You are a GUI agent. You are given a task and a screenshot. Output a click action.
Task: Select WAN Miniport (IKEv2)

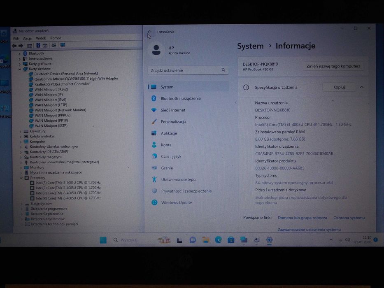[51, 89]
